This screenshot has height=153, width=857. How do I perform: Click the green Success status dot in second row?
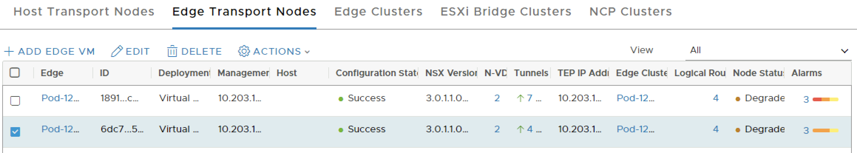click(x=341, y=130)
